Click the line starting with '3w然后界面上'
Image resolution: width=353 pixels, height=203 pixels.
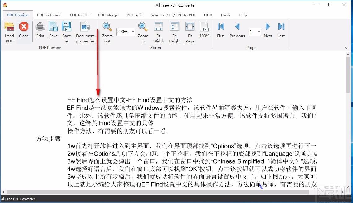click(192, 161)
